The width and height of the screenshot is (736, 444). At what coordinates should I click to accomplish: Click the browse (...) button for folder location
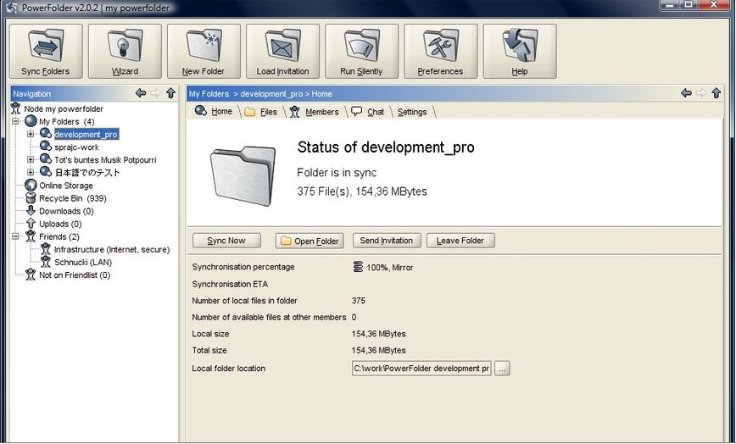pyautogui.click(x=502, y=369)
